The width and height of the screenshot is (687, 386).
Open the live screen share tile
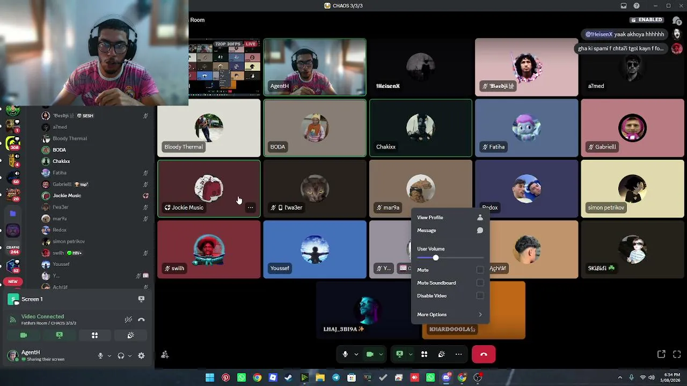(x=225, y=67)
